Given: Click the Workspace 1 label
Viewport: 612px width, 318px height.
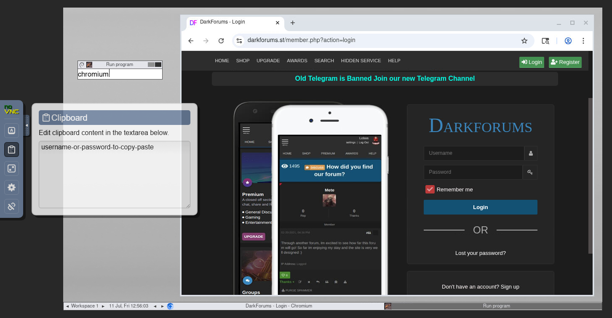Looking at the screenshot, I should point(85,306).
